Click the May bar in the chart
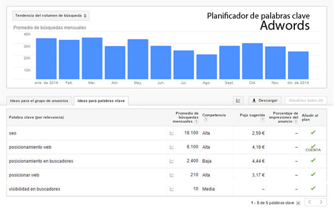Image resolution: width=335 pixels, height=215 pixels. [x=138, y=59]
